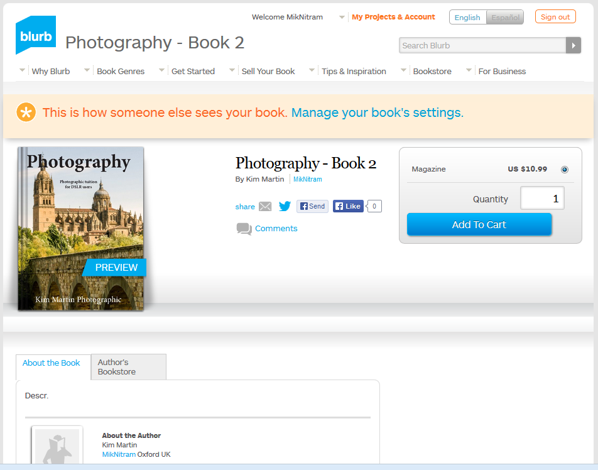Expand the For Business menu arrow
This screenshot has width=598, height=470.
[x=469, y=70]
